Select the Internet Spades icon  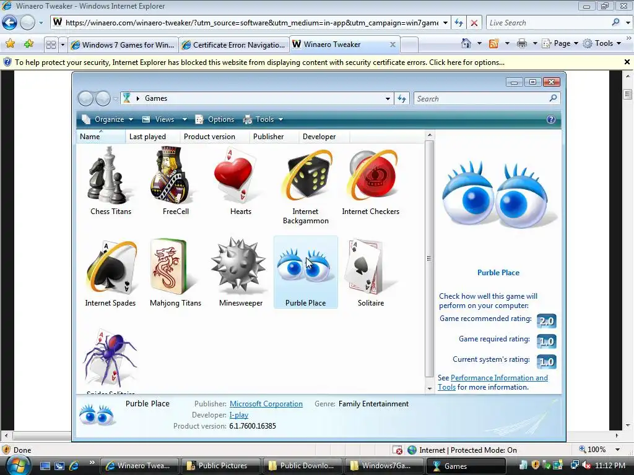point(111,267)
